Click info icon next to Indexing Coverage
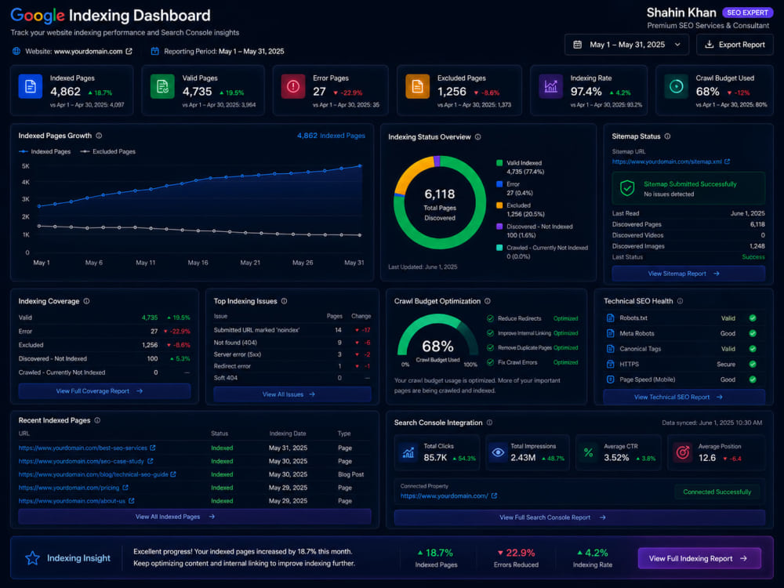 [x=86, y=301]
